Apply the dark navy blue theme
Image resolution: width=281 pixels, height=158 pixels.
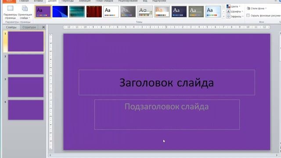coord(179,11)
